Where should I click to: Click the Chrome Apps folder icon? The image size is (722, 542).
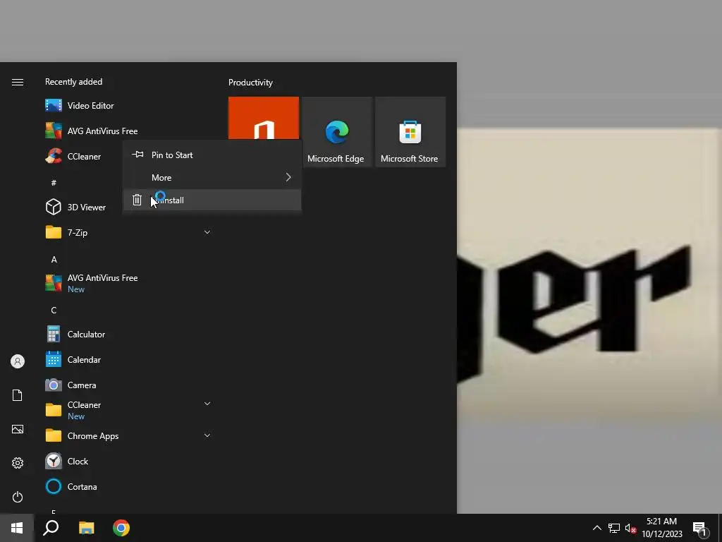tap(54, 435)
